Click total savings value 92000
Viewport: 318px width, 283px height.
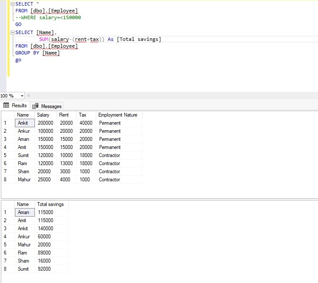pyautogui.click(x=52, y=269)
